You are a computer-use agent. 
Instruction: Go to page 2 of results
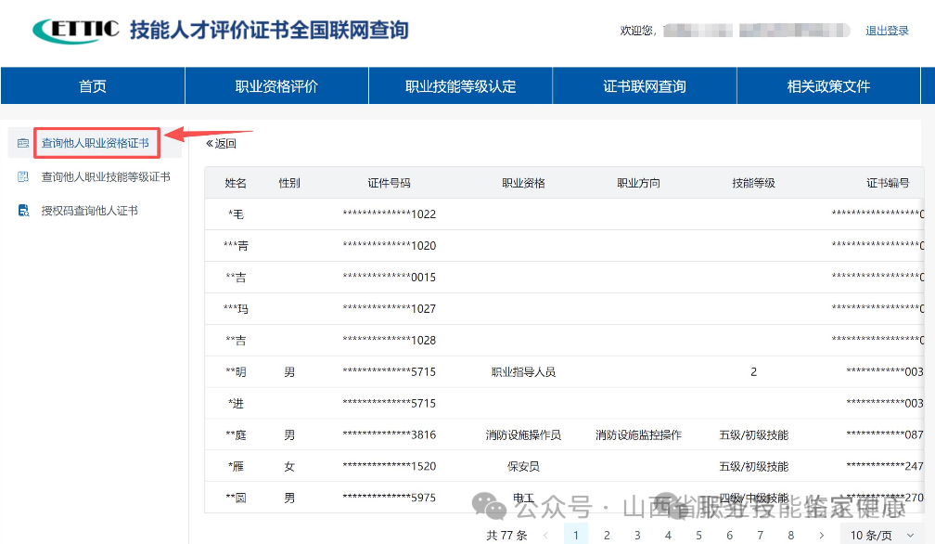click(x=607, y=535)
